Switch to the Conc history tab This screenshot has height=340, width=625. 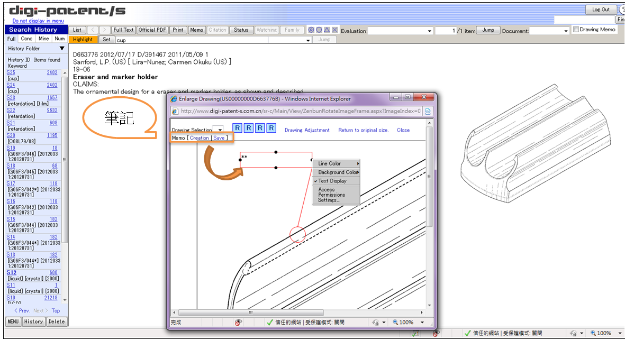(26, 39)
